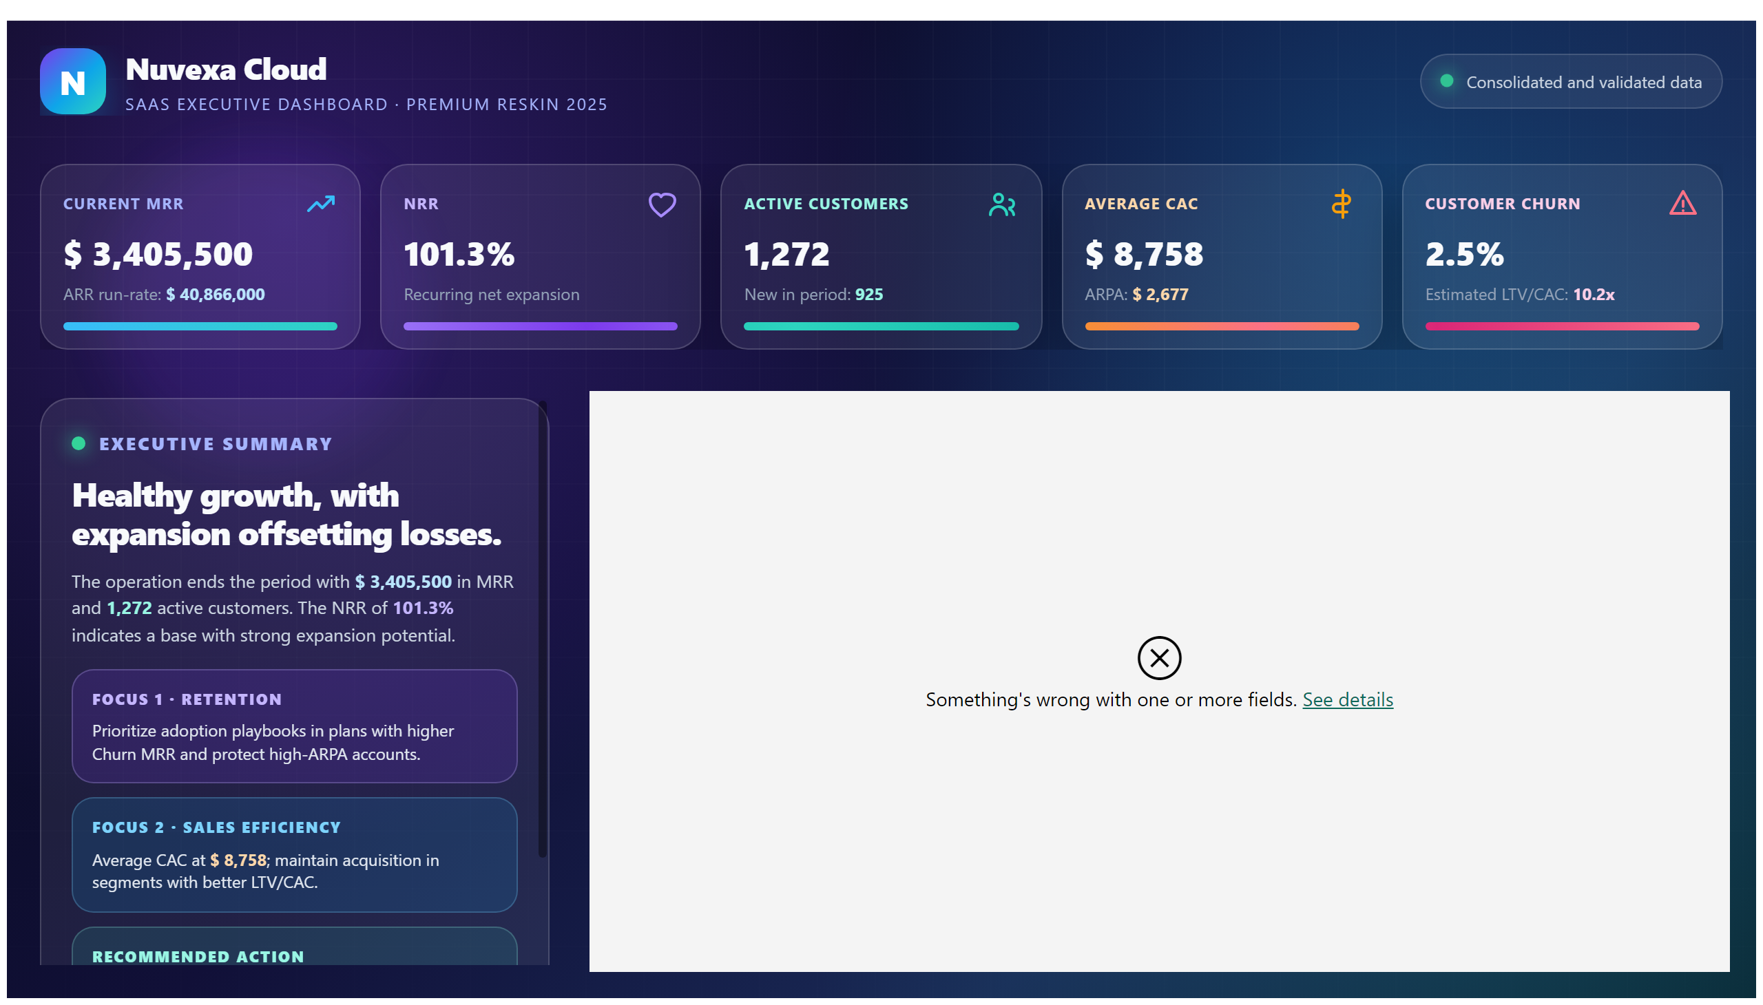Viewport: 1763px width, 1005px height.
Task: Click the pink progress bar under Customer Churn
Action: [1562, 326]
